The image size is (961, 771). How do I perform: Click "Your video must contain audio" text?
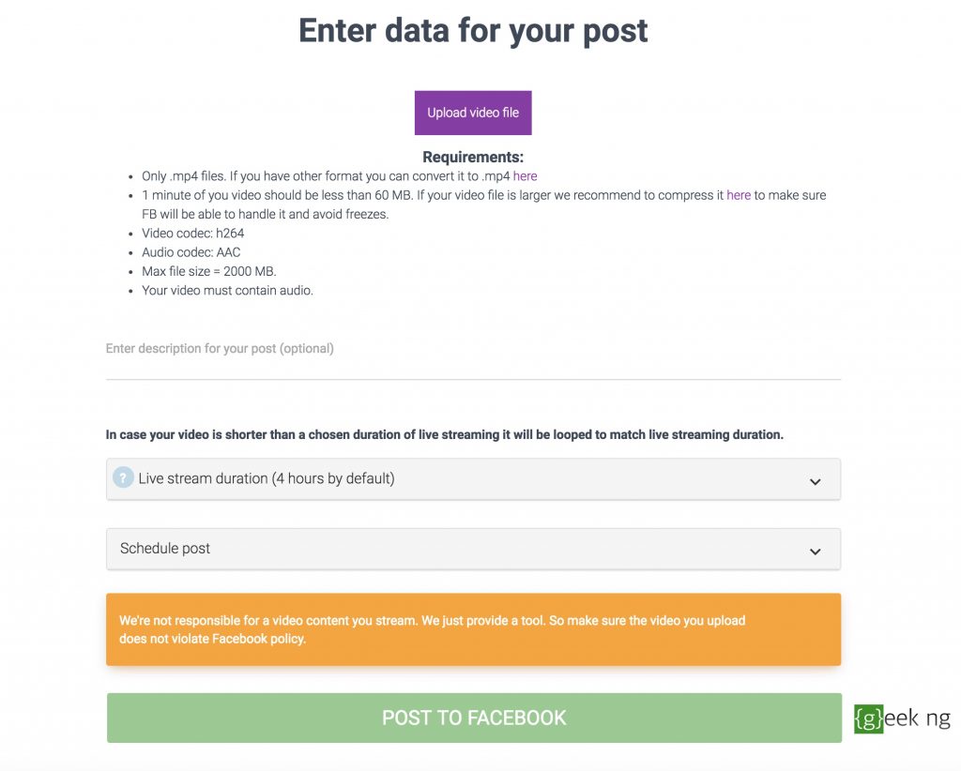pyautogui.click(x=227, y=290)
